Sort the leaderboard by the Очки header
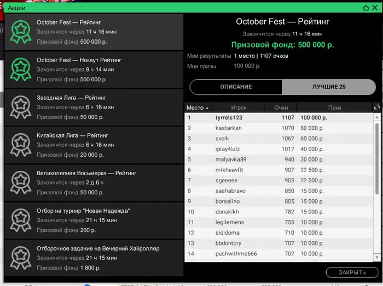383x286 pixels. (281, 108)
